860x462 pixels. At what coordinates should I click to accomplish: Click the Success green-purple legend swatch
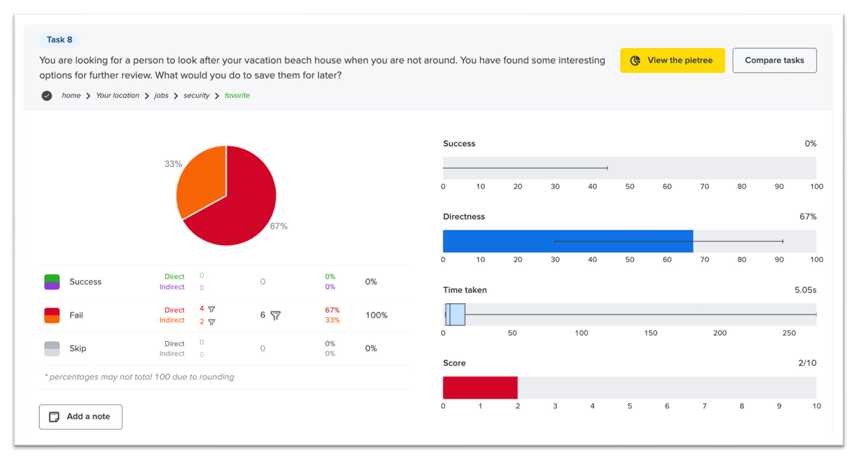click(52, 282)
